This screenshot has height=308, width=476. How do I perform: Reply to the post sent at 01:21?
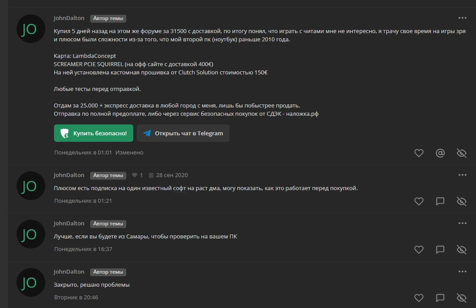pos(440,201)
